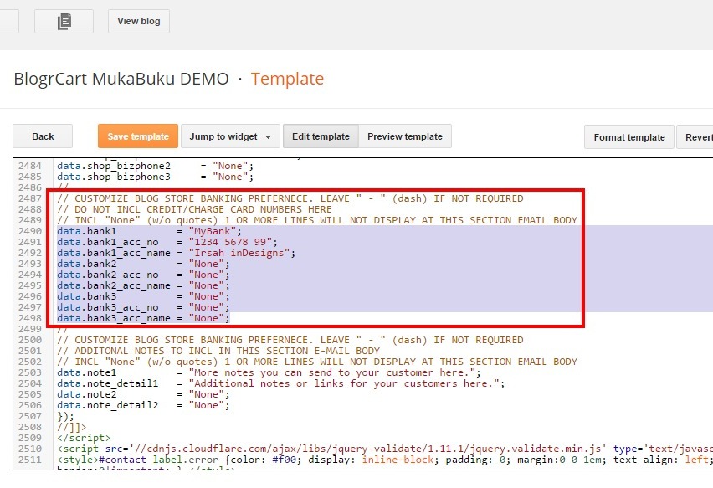Click the comment on line 2487
Viewport: 713px width, 488px height.
click(290, 198)
